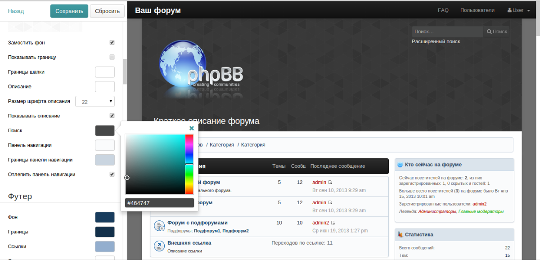
Task: Click the 'Сообщ' column header
Action: coord(298,166)
